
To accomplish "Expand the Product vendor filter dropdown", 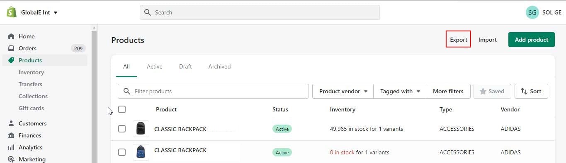I will (343, 91).
